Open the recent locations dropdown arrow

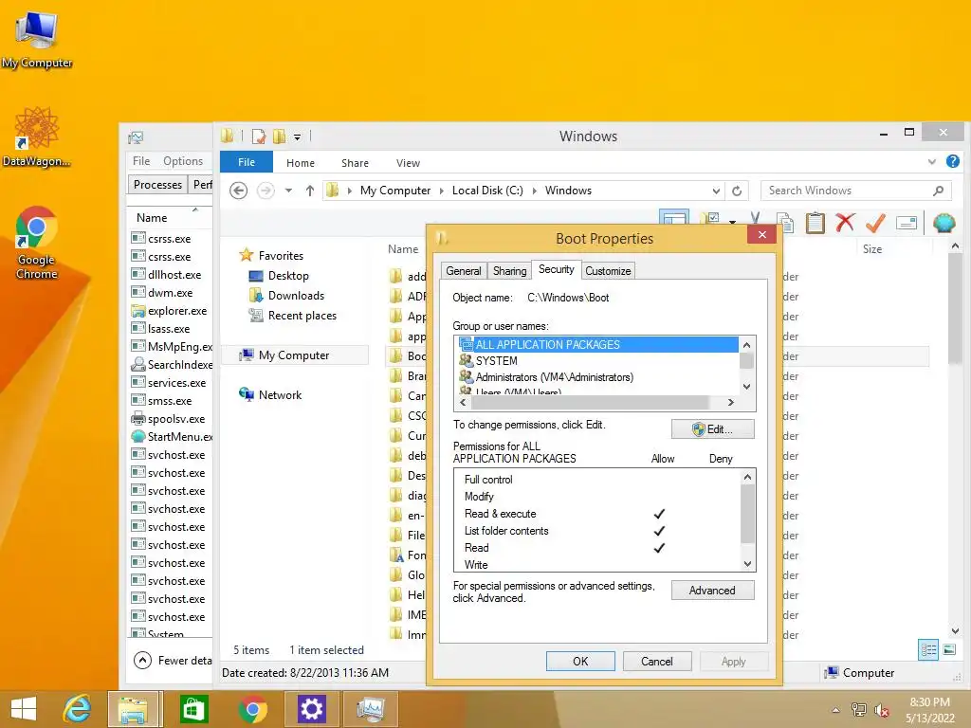point(288,191)
